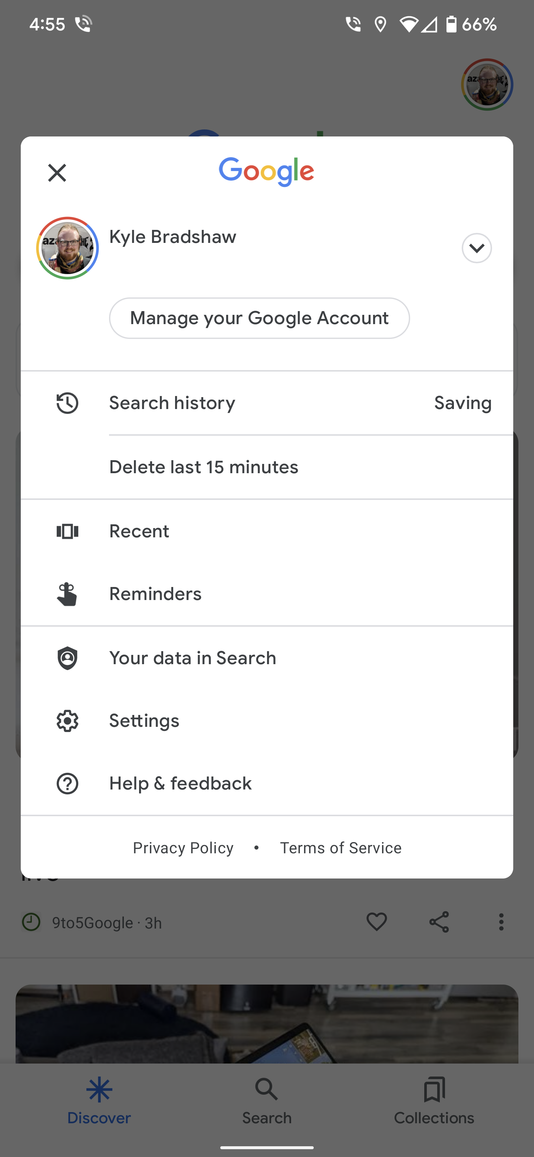Like the 9to5Google article heart icon

[376, 922]
